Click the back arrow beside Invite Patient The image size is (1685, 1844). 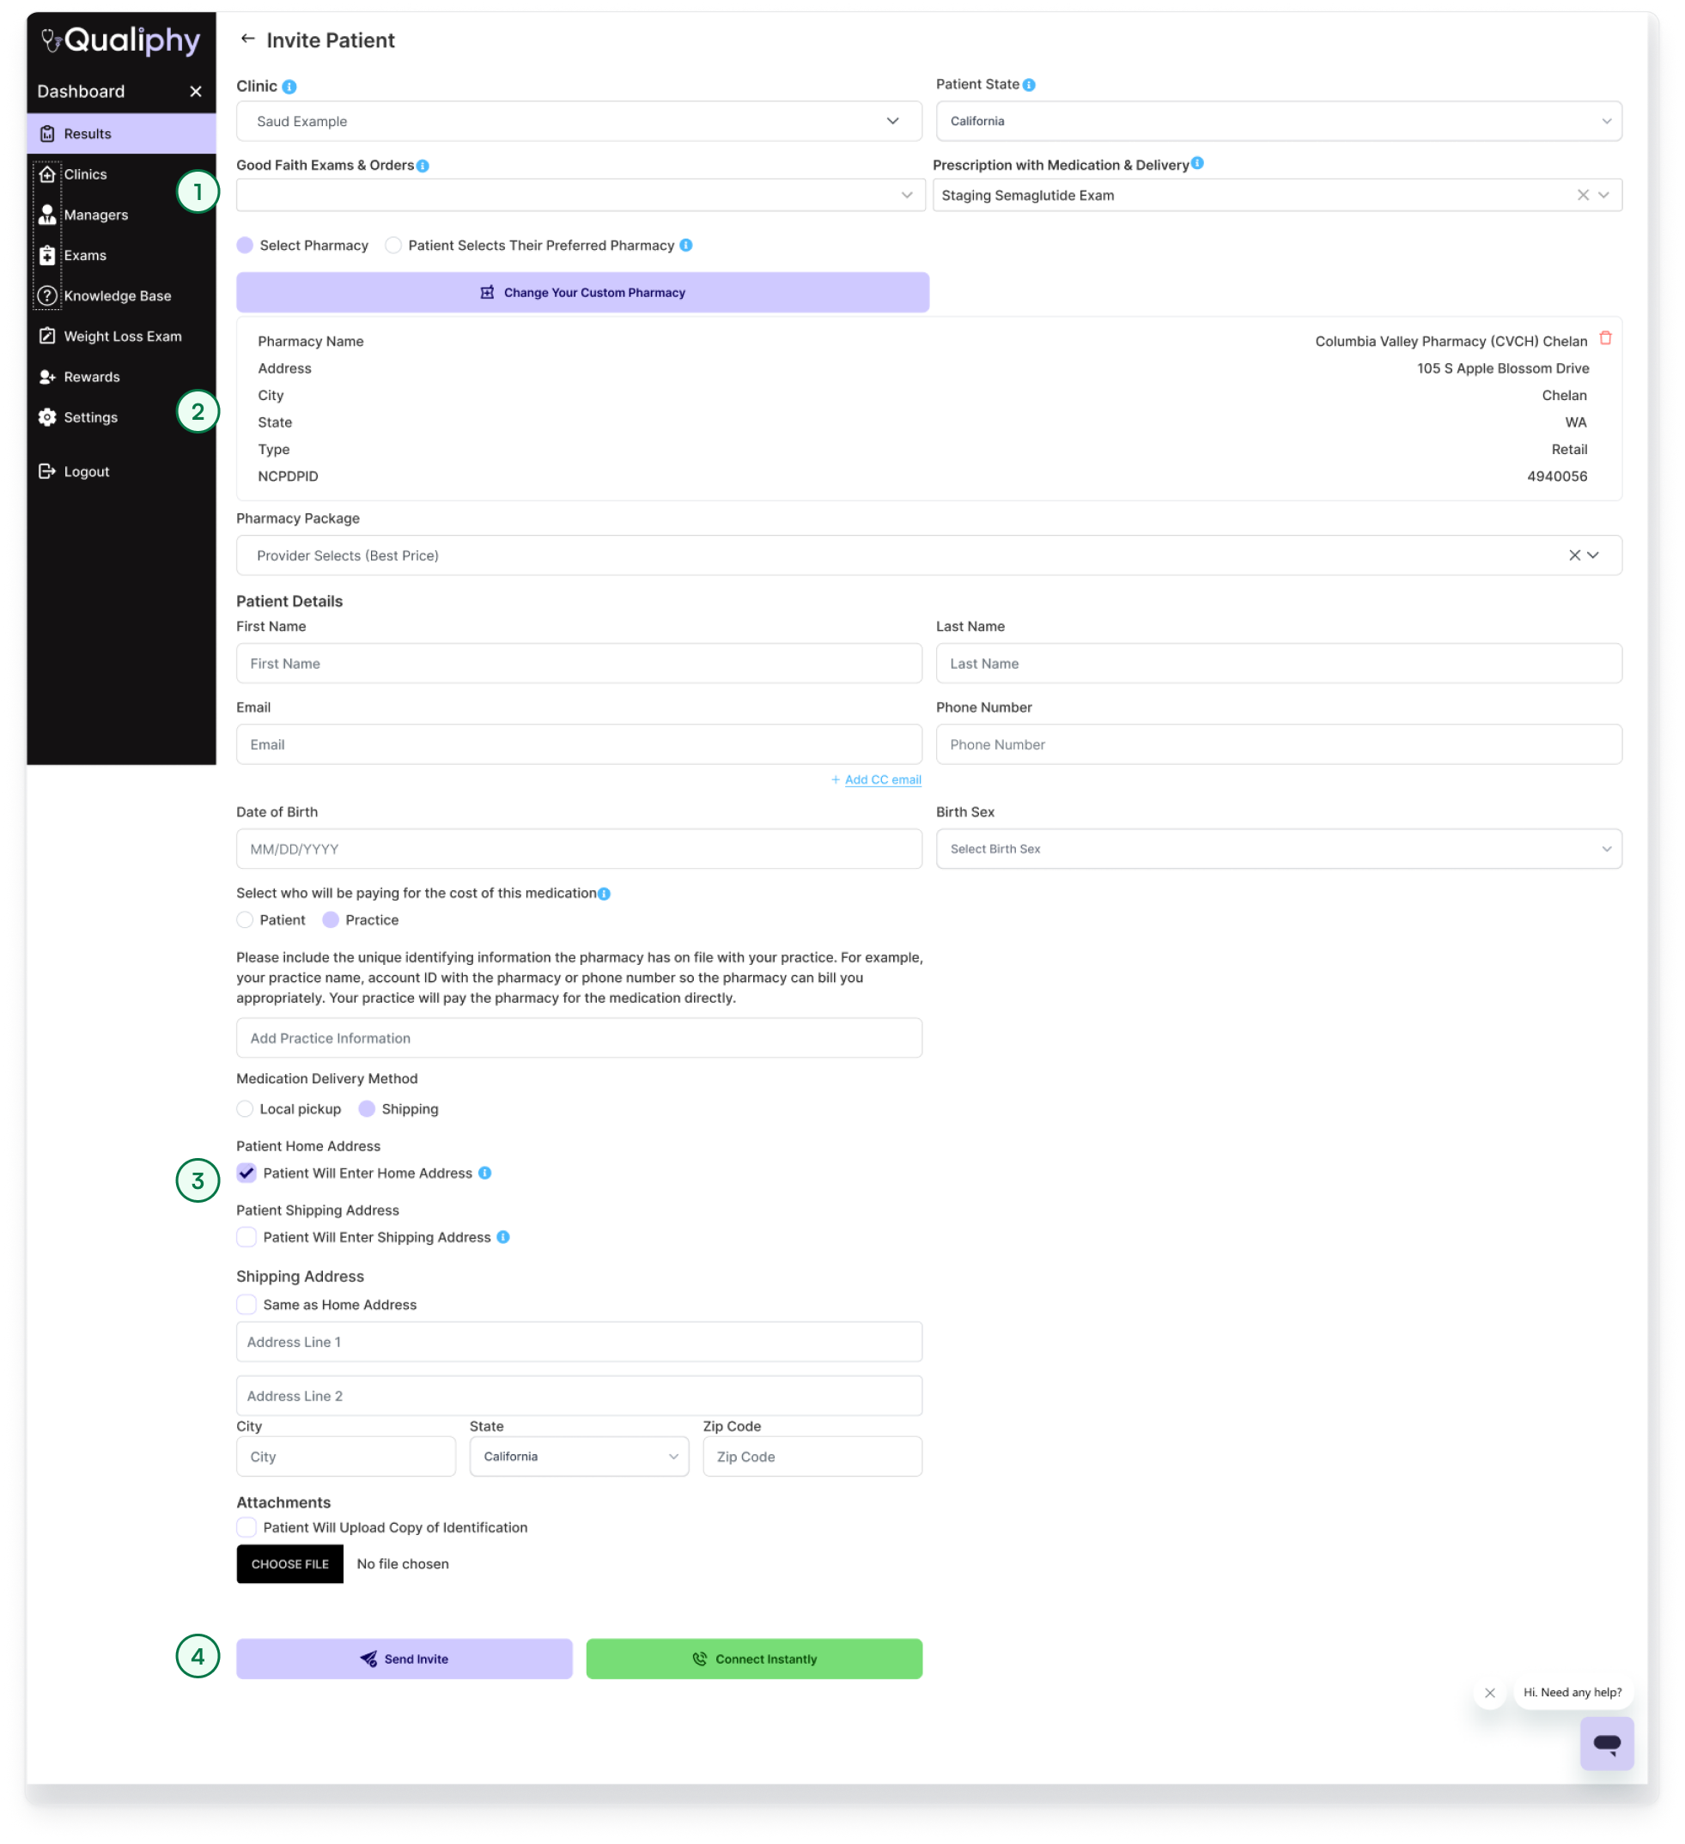pyautogui.click(x=247, y=39)
